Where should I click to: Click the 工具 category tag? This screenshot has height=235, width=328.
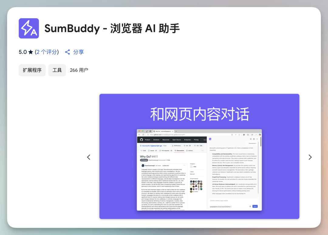(57, 70)
